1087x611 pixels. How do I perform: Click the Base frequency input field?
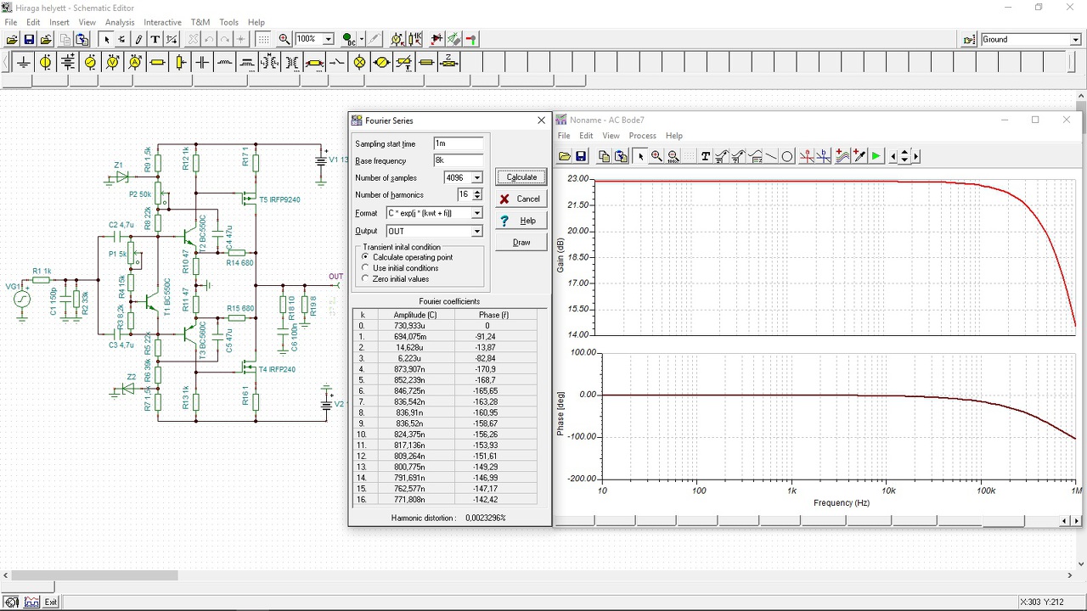[x=458, y=160]
